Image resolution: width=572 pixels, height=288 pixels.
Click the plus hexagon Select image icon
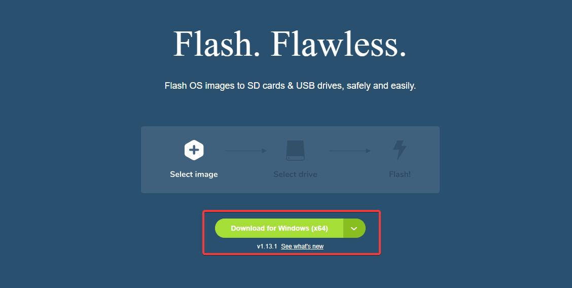click(194, 150)
